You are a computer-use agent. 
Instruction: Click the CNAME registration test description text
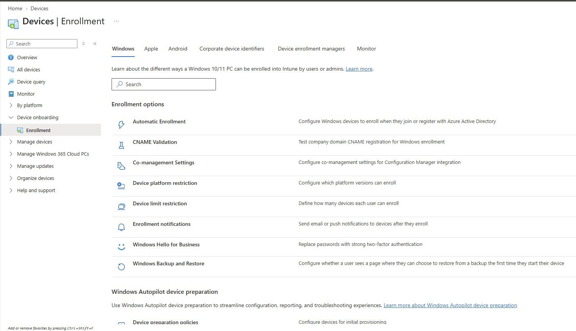coord(371,142)
